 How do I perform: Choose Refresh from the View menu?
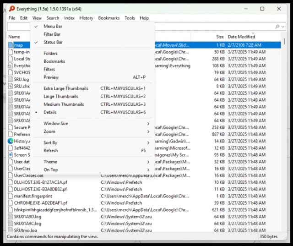[x=92, y=151]
